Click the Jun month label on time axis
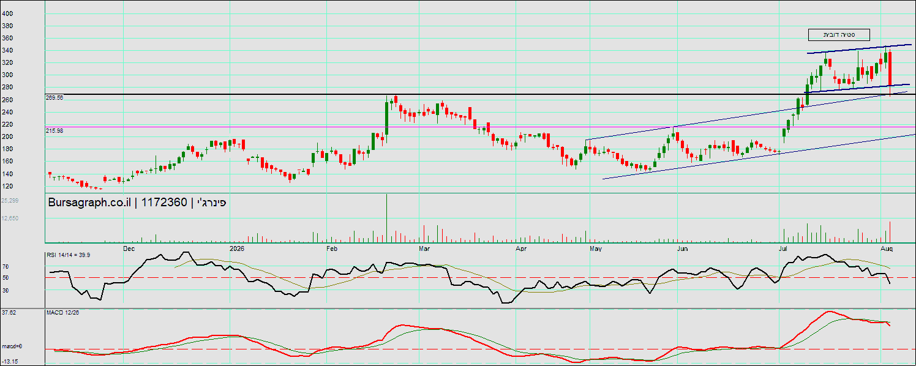This screenshot has height=366, width=916. coord(683,249)
